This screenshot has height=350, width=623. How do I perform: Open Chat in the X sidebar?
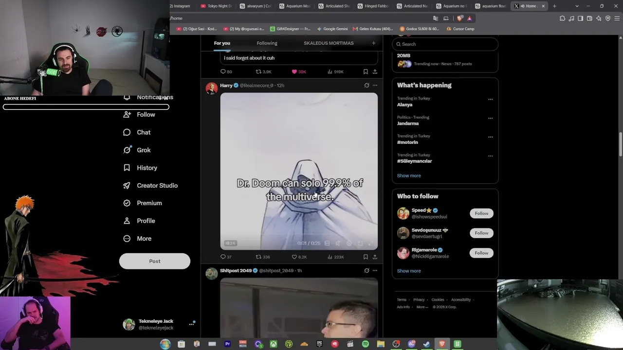pyautogui.click(x=137, y=132)
